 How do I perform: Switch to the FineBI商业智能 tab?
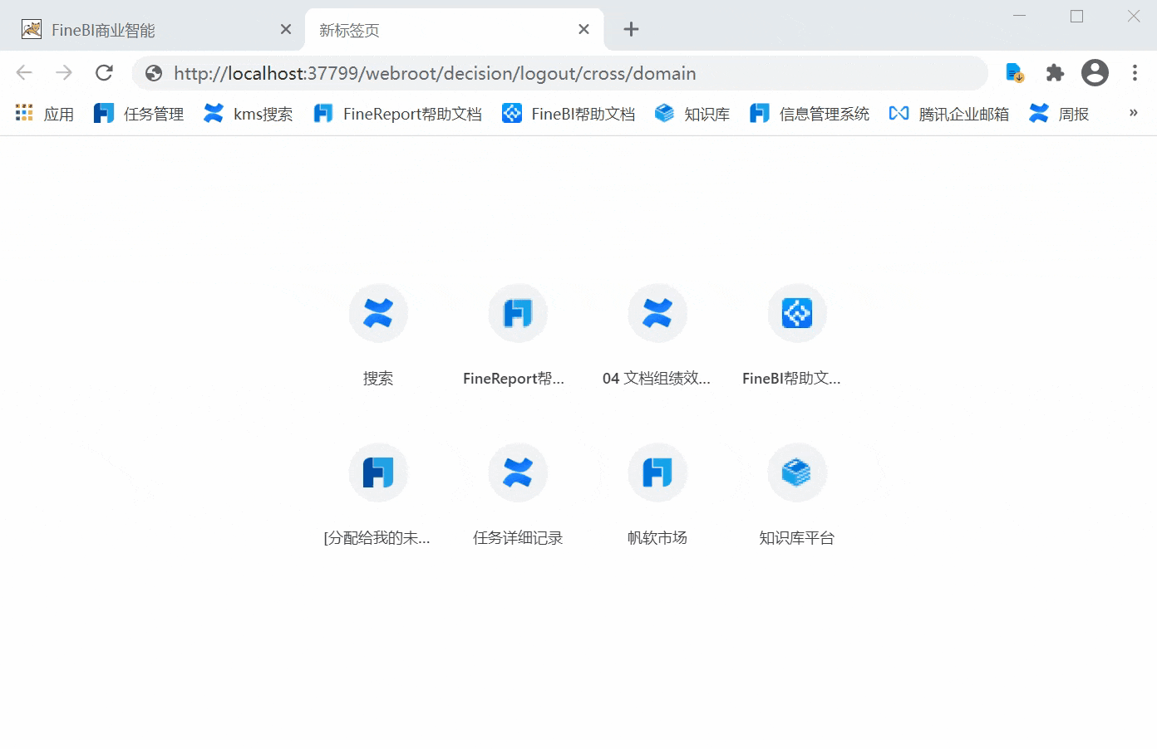150,30
